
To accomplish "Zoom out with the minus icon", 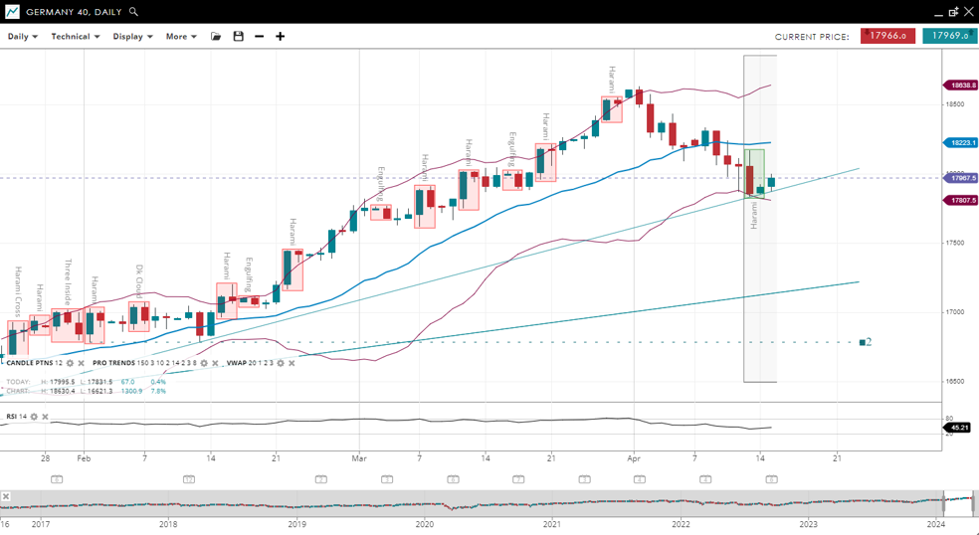I will pyautogui.click(x=260, y=37).
